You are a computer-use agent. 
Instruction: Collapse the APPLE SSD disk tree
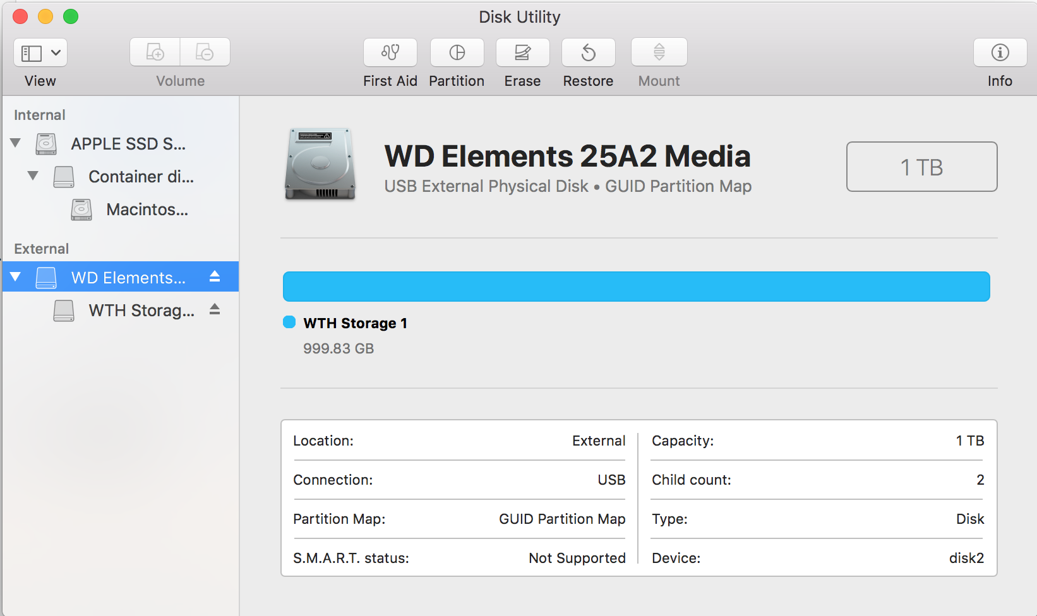pos(16,143)
